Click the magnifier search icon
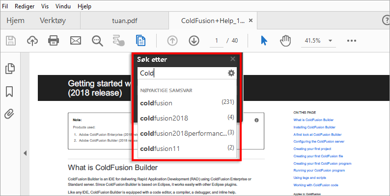This screenshot has height=196, width=390. 97,41
